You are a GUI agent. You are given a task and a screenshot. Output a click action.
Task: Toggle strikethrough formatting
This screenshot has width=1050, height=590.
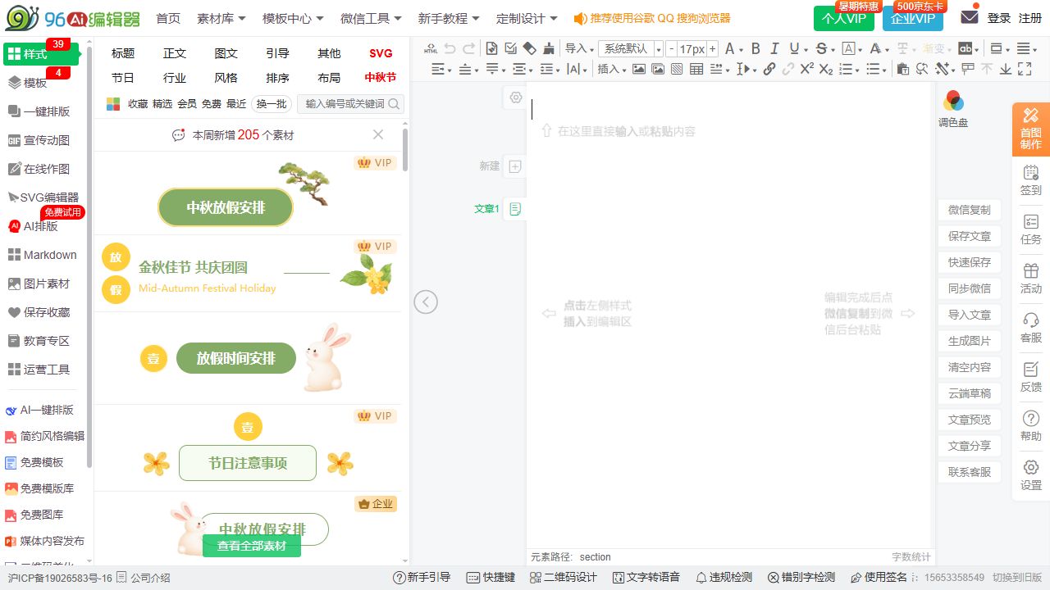tap(820, 48)
